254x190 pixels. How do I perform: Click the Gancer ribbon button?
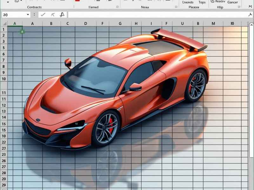(x=233, y=2)
